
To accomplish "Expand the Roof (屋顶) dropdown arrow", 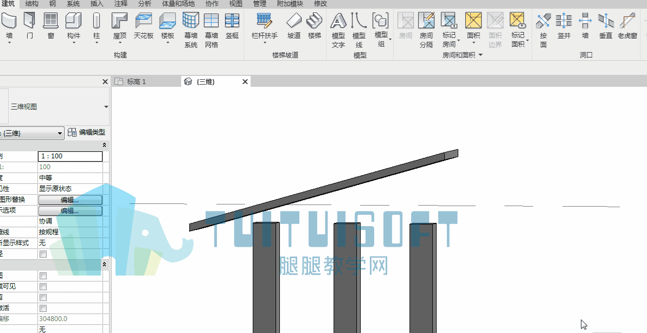I will (x=120, y=42).
